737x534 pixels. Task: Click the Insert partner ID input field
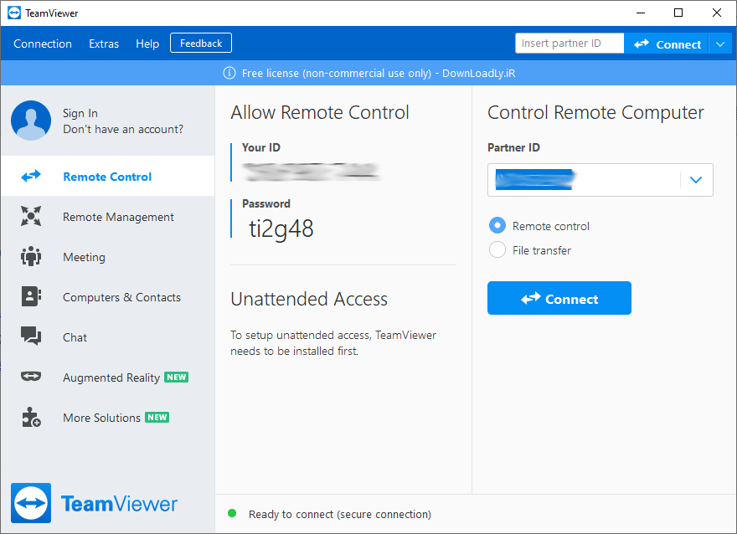pos(569,43)
